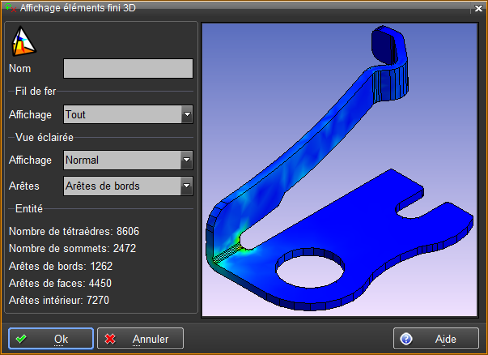The image size is (488, 355).
Task: Click the Nom label
Action: coord(20,68)
